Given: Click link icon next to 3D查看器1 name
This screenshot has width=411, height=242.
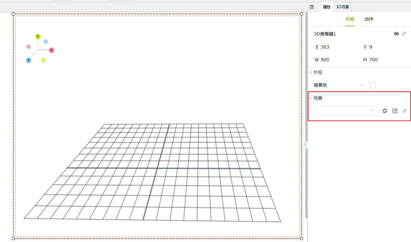Looking at the screenshot, I should click(404, 34).
